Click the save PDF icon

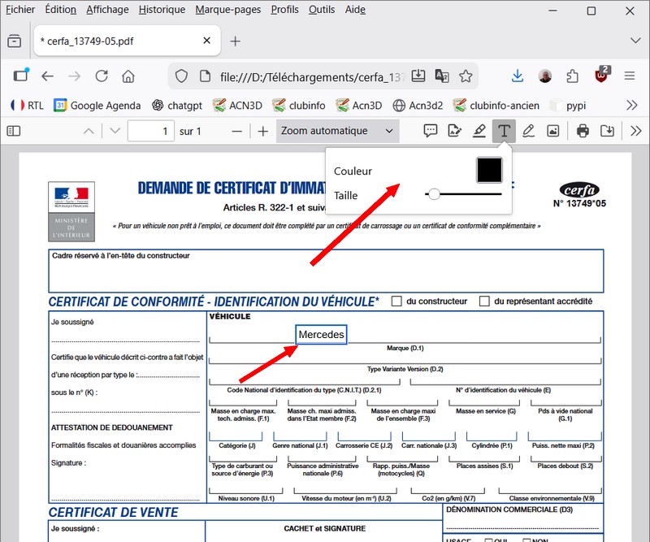click(x=607, y=131)
